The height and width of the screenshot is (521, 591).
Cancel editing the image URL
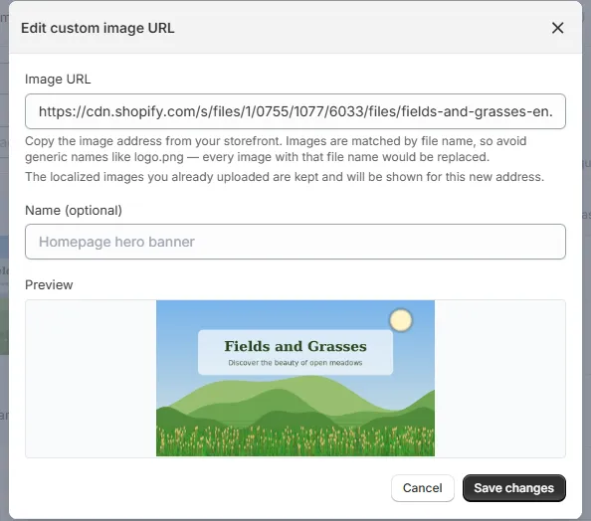point(422,488)
